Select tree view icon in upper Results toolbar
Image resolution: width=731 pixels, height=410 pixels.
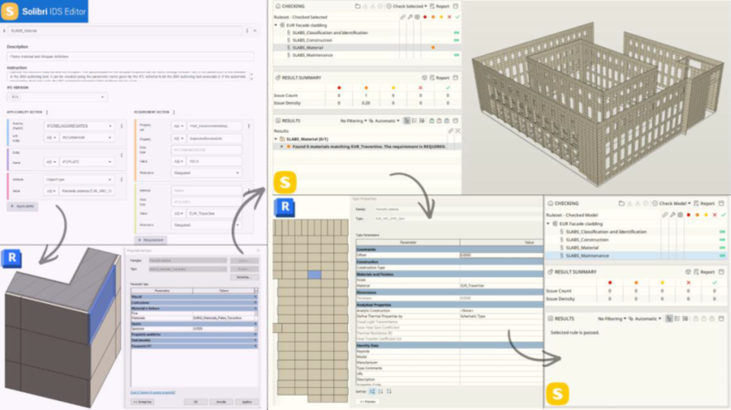[x=407, y=120]
